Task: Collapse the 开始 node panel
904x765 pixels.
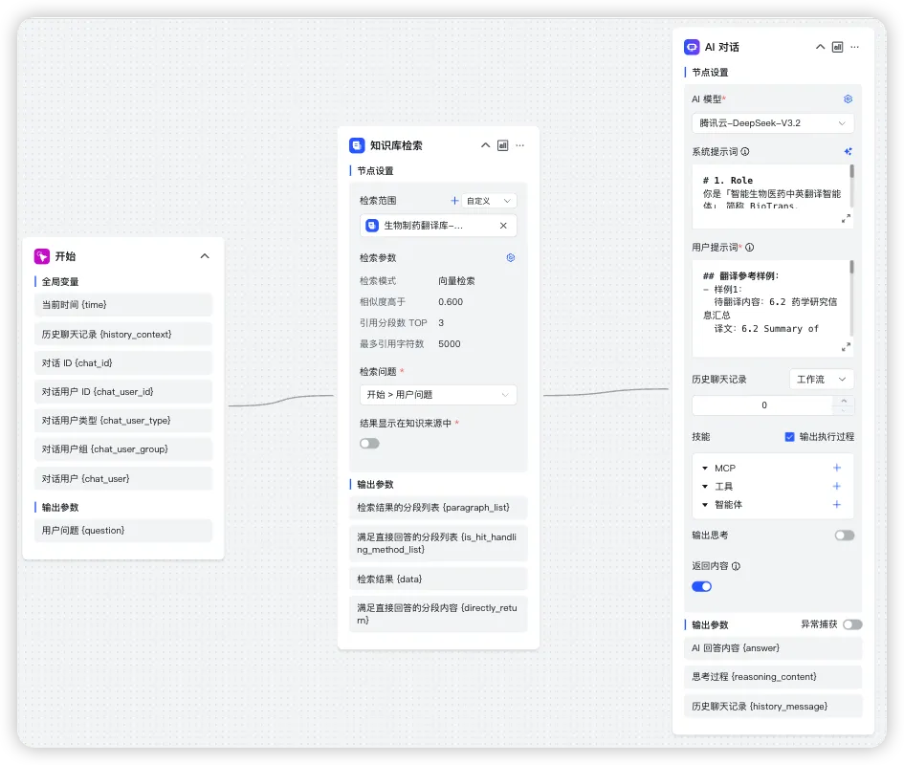Action: coord(205,256)
